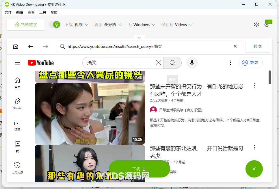Open the 文件 menu

point(8,12)
